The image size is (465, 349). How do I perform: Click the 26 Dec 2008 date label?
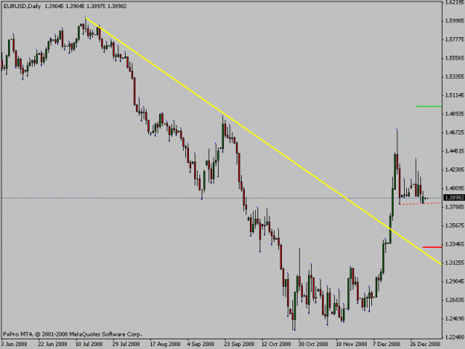(426, 344)
